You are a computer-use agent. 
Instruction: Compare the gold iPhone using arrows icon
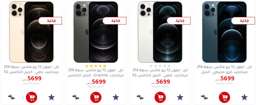(11, 97)
